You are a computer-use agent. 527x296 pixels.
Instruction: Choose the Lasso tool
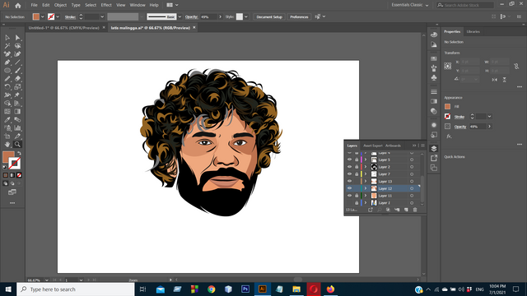tap(17, 46)
